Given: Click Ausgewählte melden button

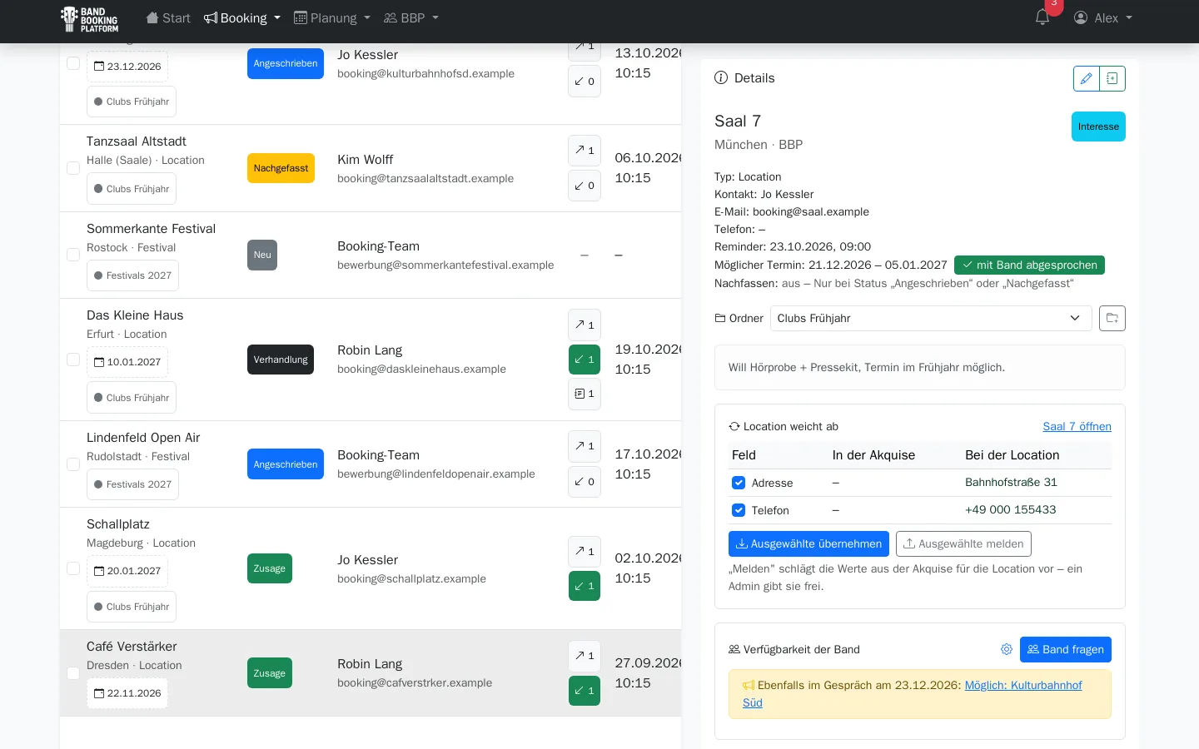Looking at the screenshot, I should coord(963,543).
